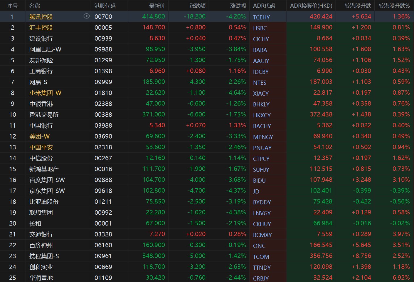Click the stock name 比亚迪股份

click(44, 202)
